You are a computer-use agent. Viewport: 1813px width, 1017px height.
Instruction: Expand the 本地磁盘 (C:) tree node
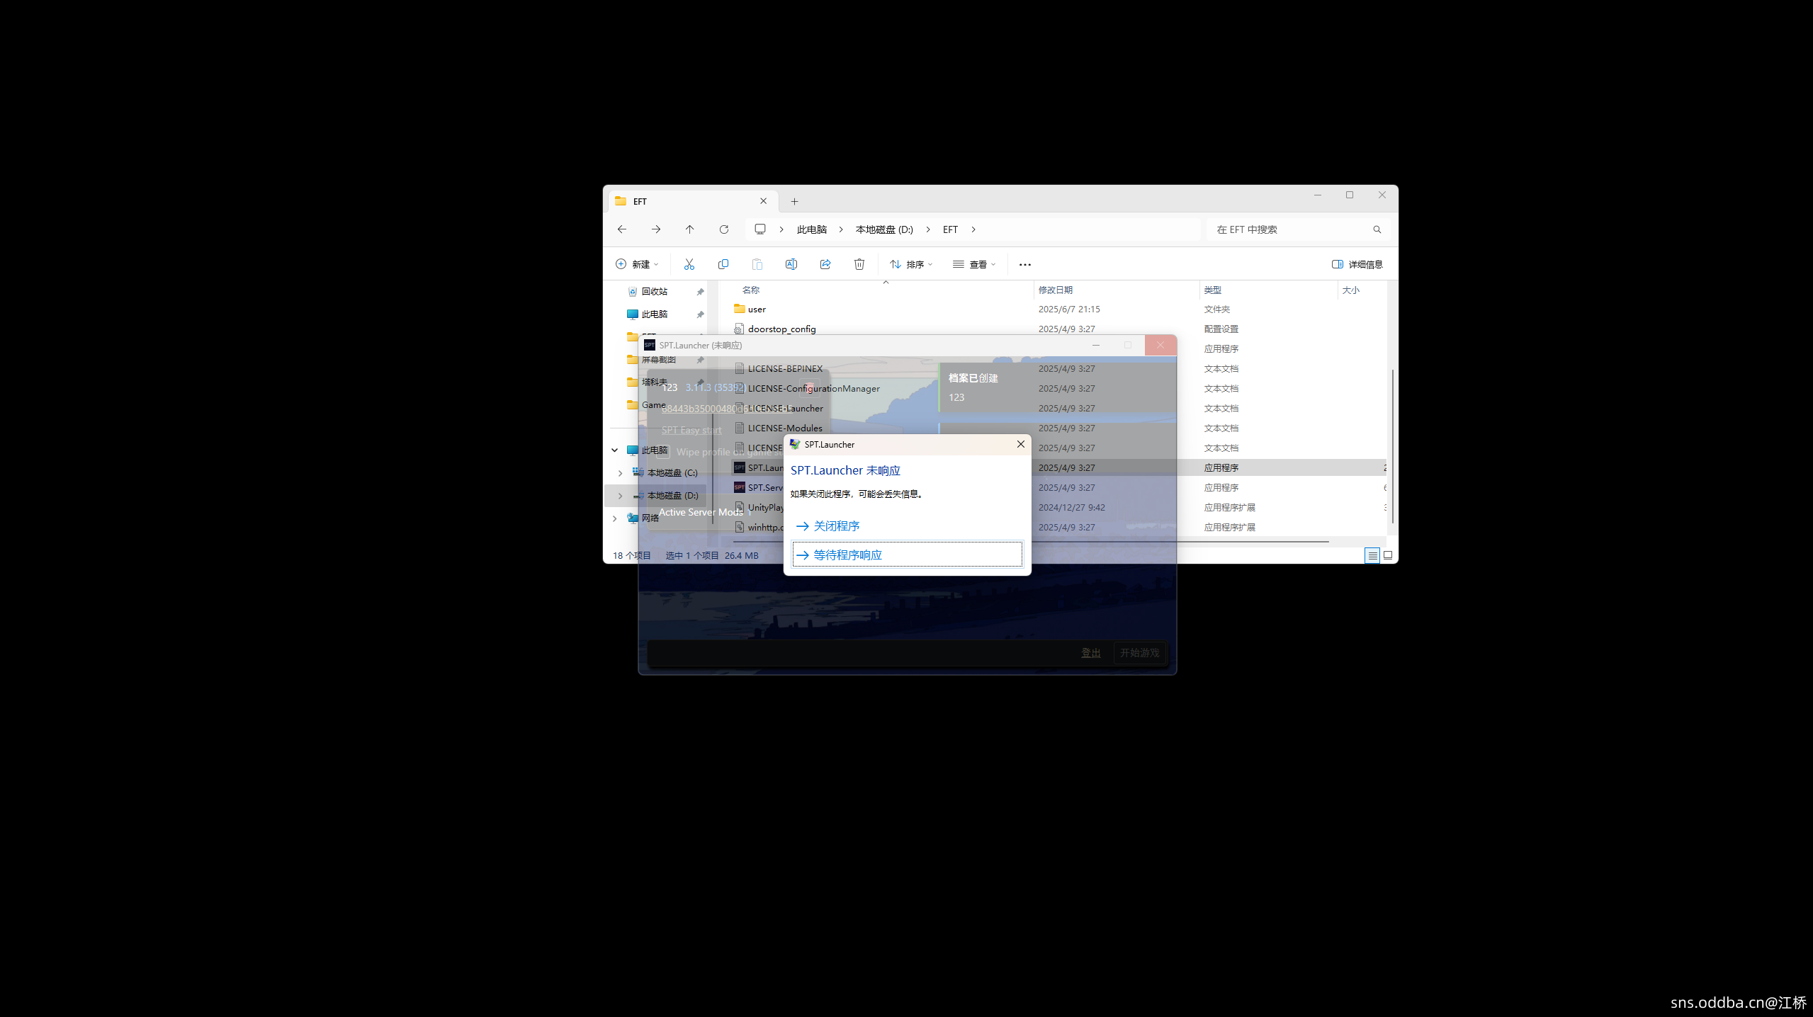620,473
